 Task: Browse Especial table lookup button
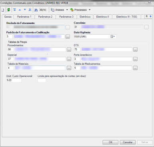coord(69,59)
